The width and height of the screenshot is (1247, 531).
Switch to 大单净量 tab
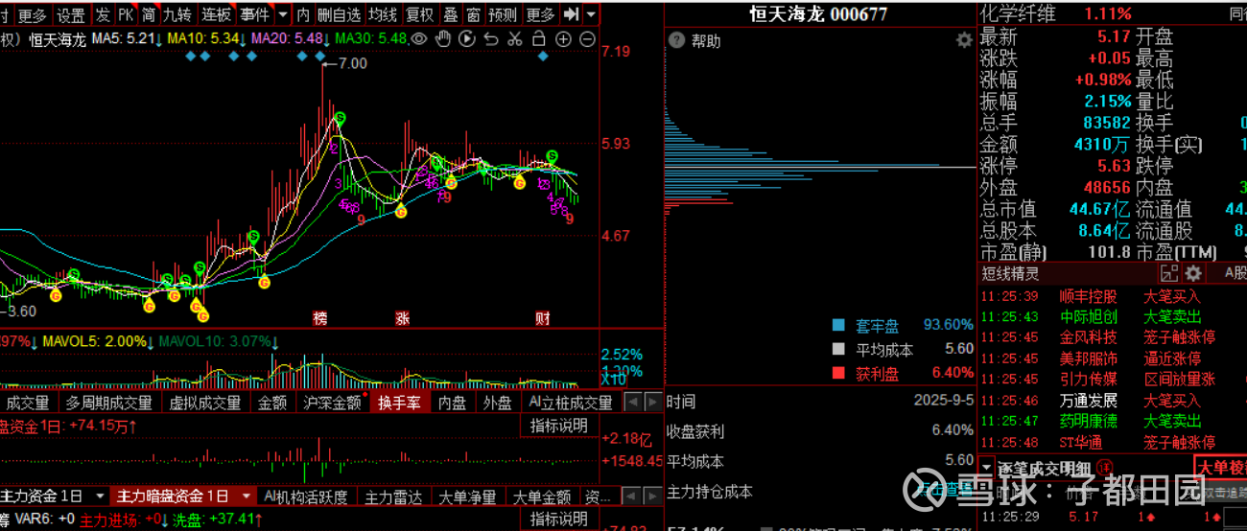[x=467, y=496]
